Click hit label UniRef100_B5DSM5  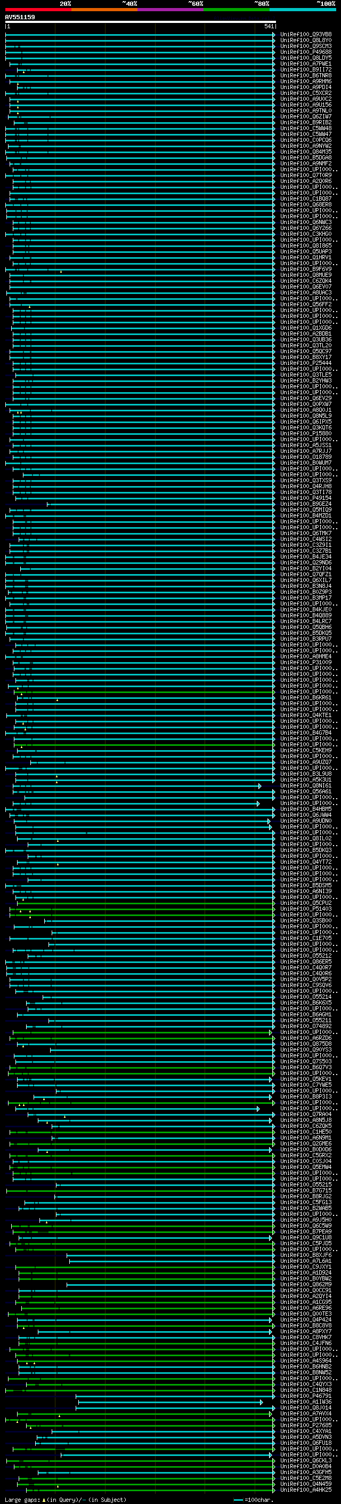306,886
